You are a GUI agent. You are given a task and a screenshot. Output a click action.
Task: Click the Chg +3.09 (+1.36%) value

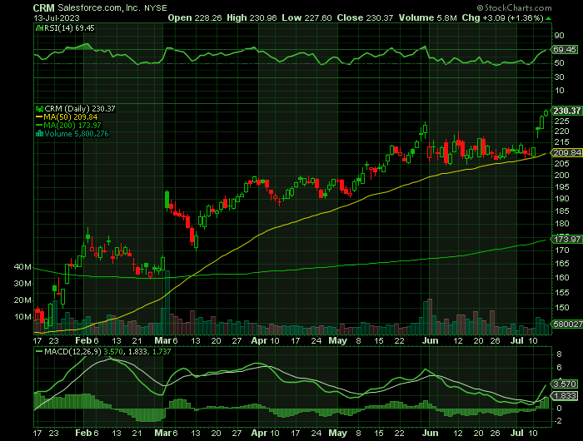click(x=503, y=17)
